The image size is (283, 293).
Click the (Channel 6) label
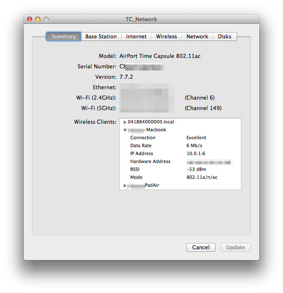pyautogui.click(x=200, y=98)
